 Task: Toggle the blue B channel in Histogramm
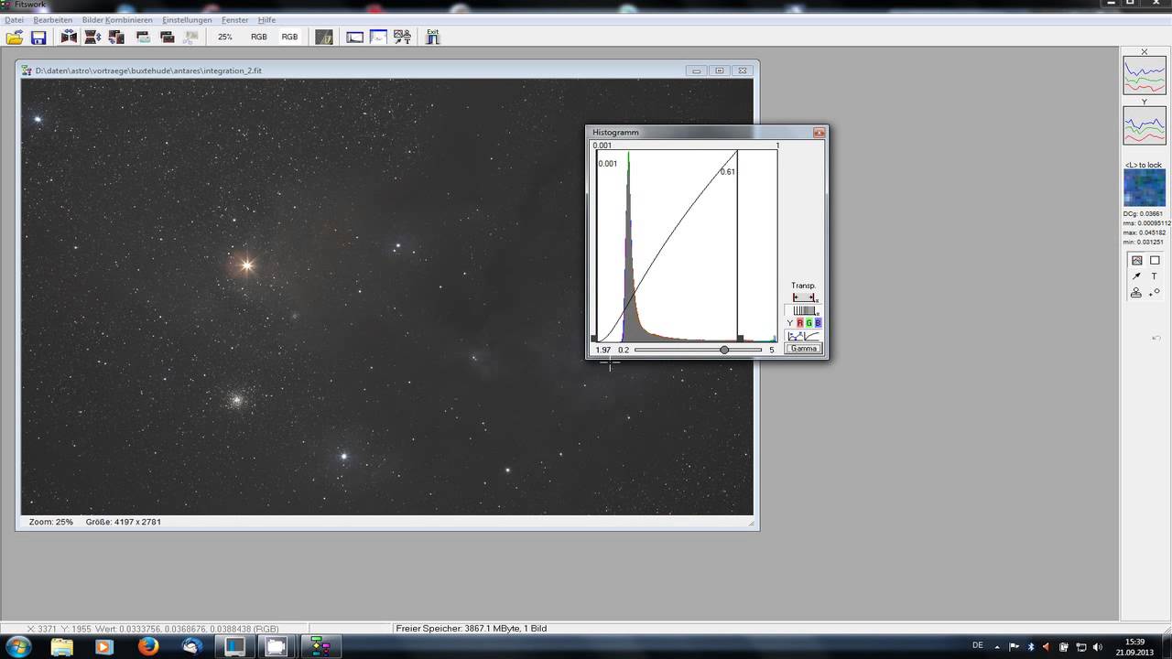818,323
